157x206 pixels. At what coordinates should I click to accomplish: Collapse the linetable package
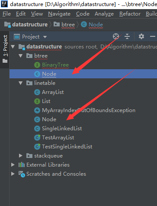pyautogui.click(x=21, y=83)
